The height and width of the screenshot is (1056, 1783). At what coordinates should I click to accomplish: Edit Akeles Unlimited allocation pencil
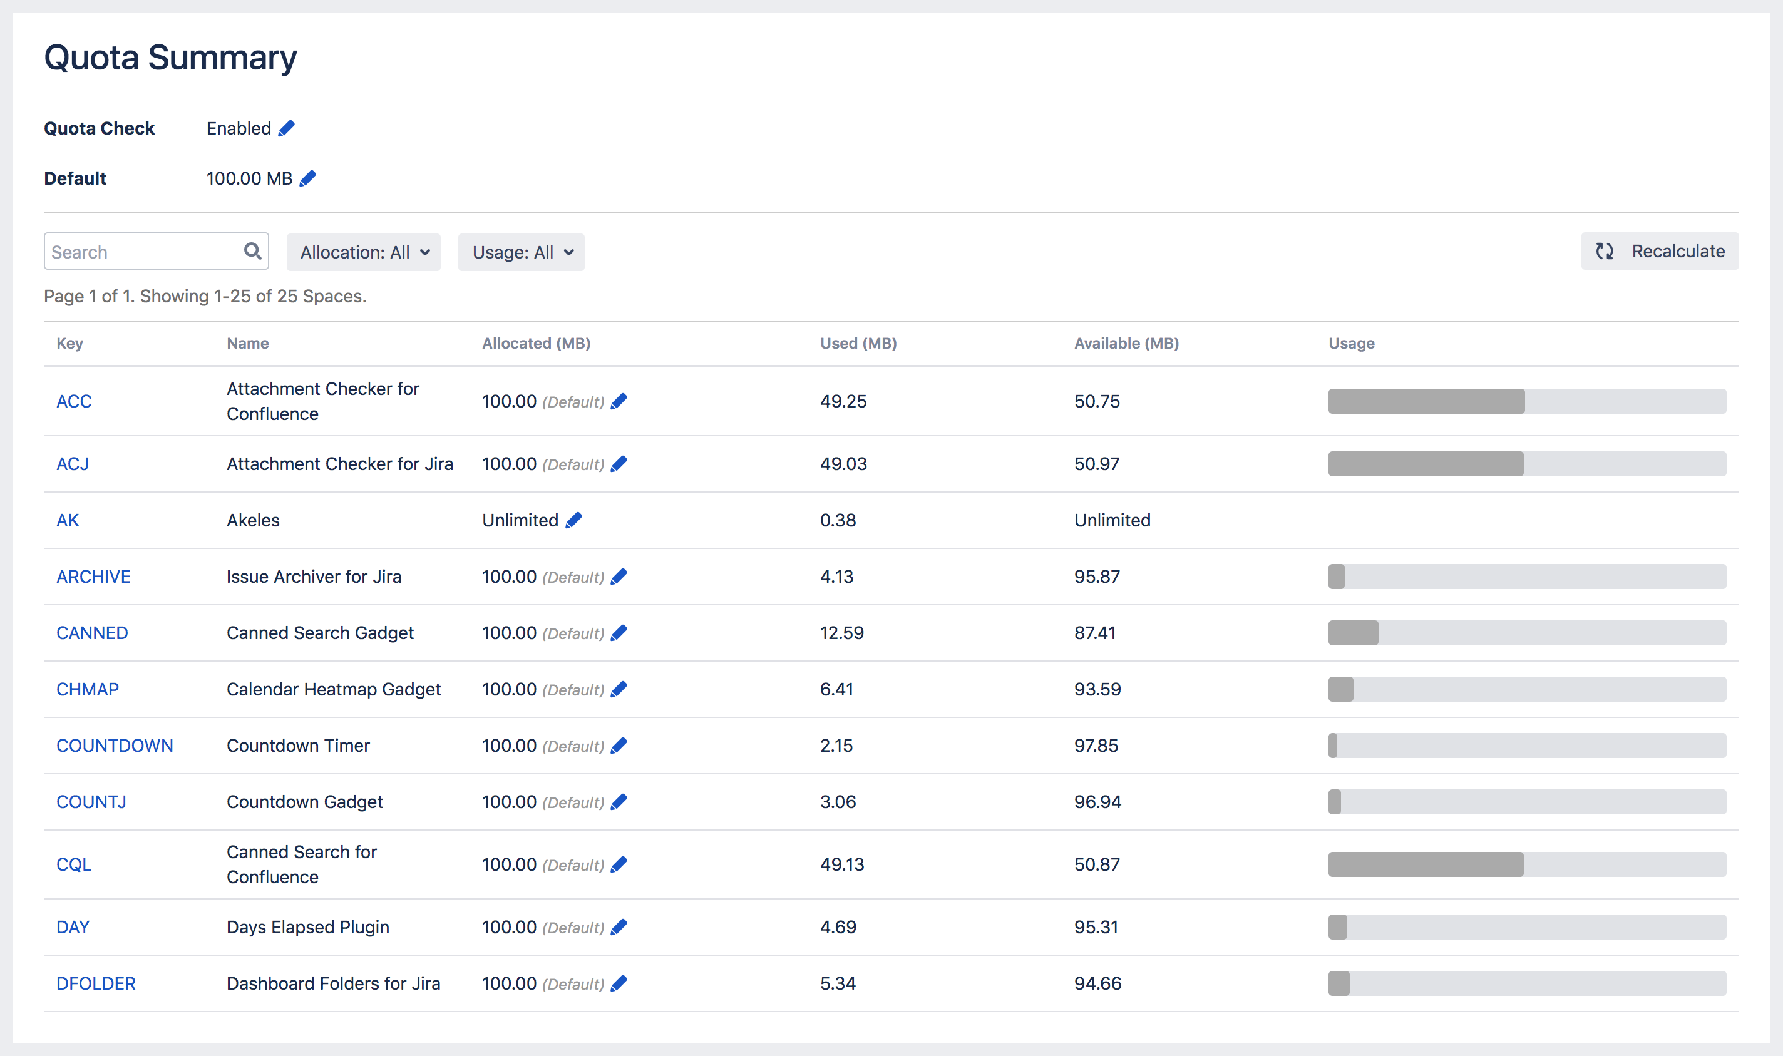click(x=573, y=520)
